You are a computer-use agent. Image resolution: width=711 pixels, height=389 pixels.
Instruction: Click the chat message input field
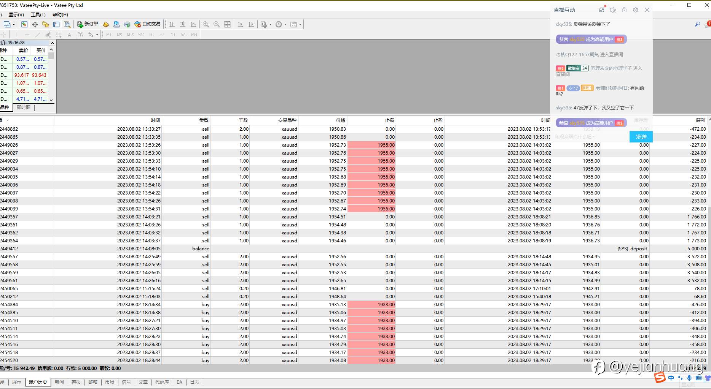[x=591, y=137]
